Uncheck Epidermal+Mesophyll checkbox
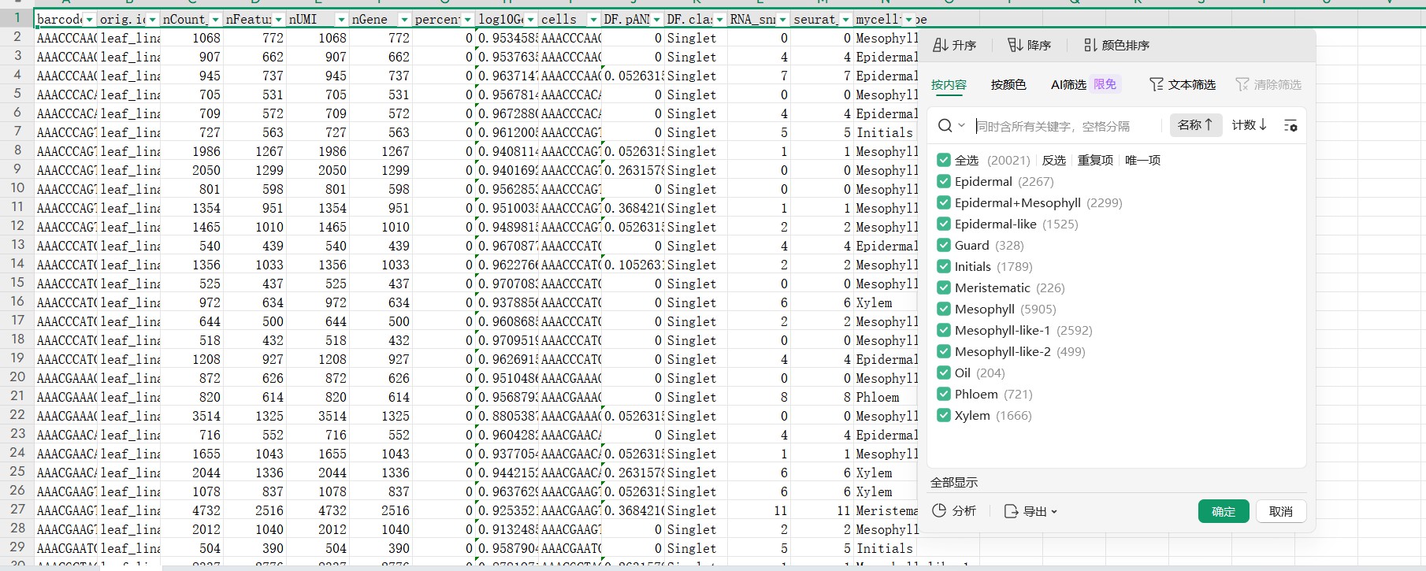 point(944,202)
